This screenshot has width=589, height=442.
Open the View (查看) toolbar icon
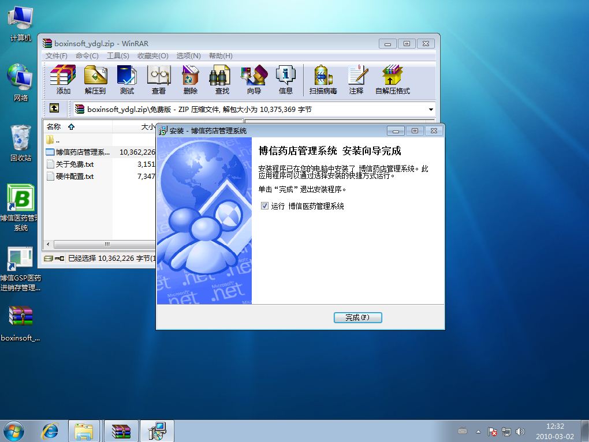pos(159,80)
